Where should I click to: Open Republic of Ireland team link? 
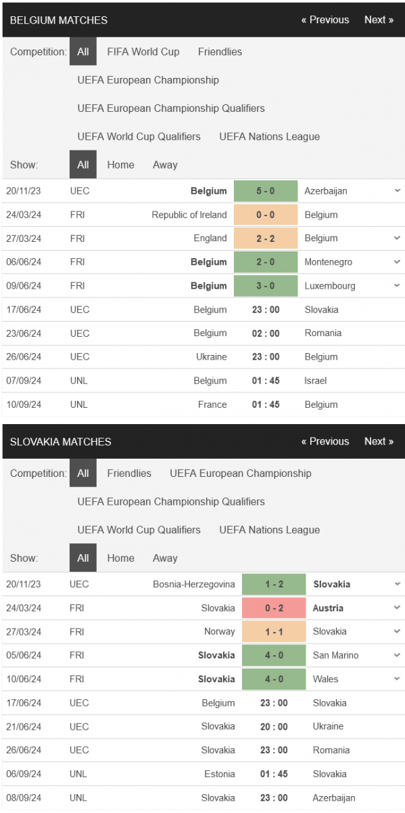click(x=189, y=215)
